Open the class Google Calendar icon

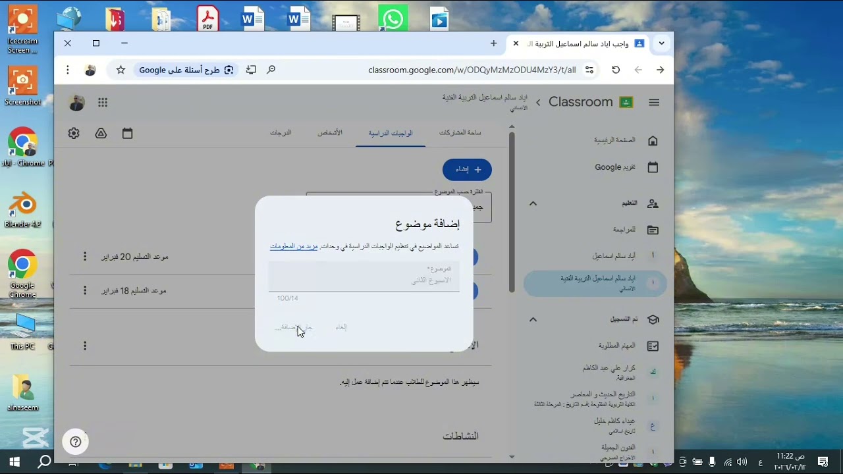point(128,133)
